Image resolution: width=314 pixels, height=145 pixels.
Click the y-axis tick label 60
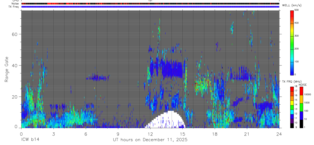[x=14, y=34]
